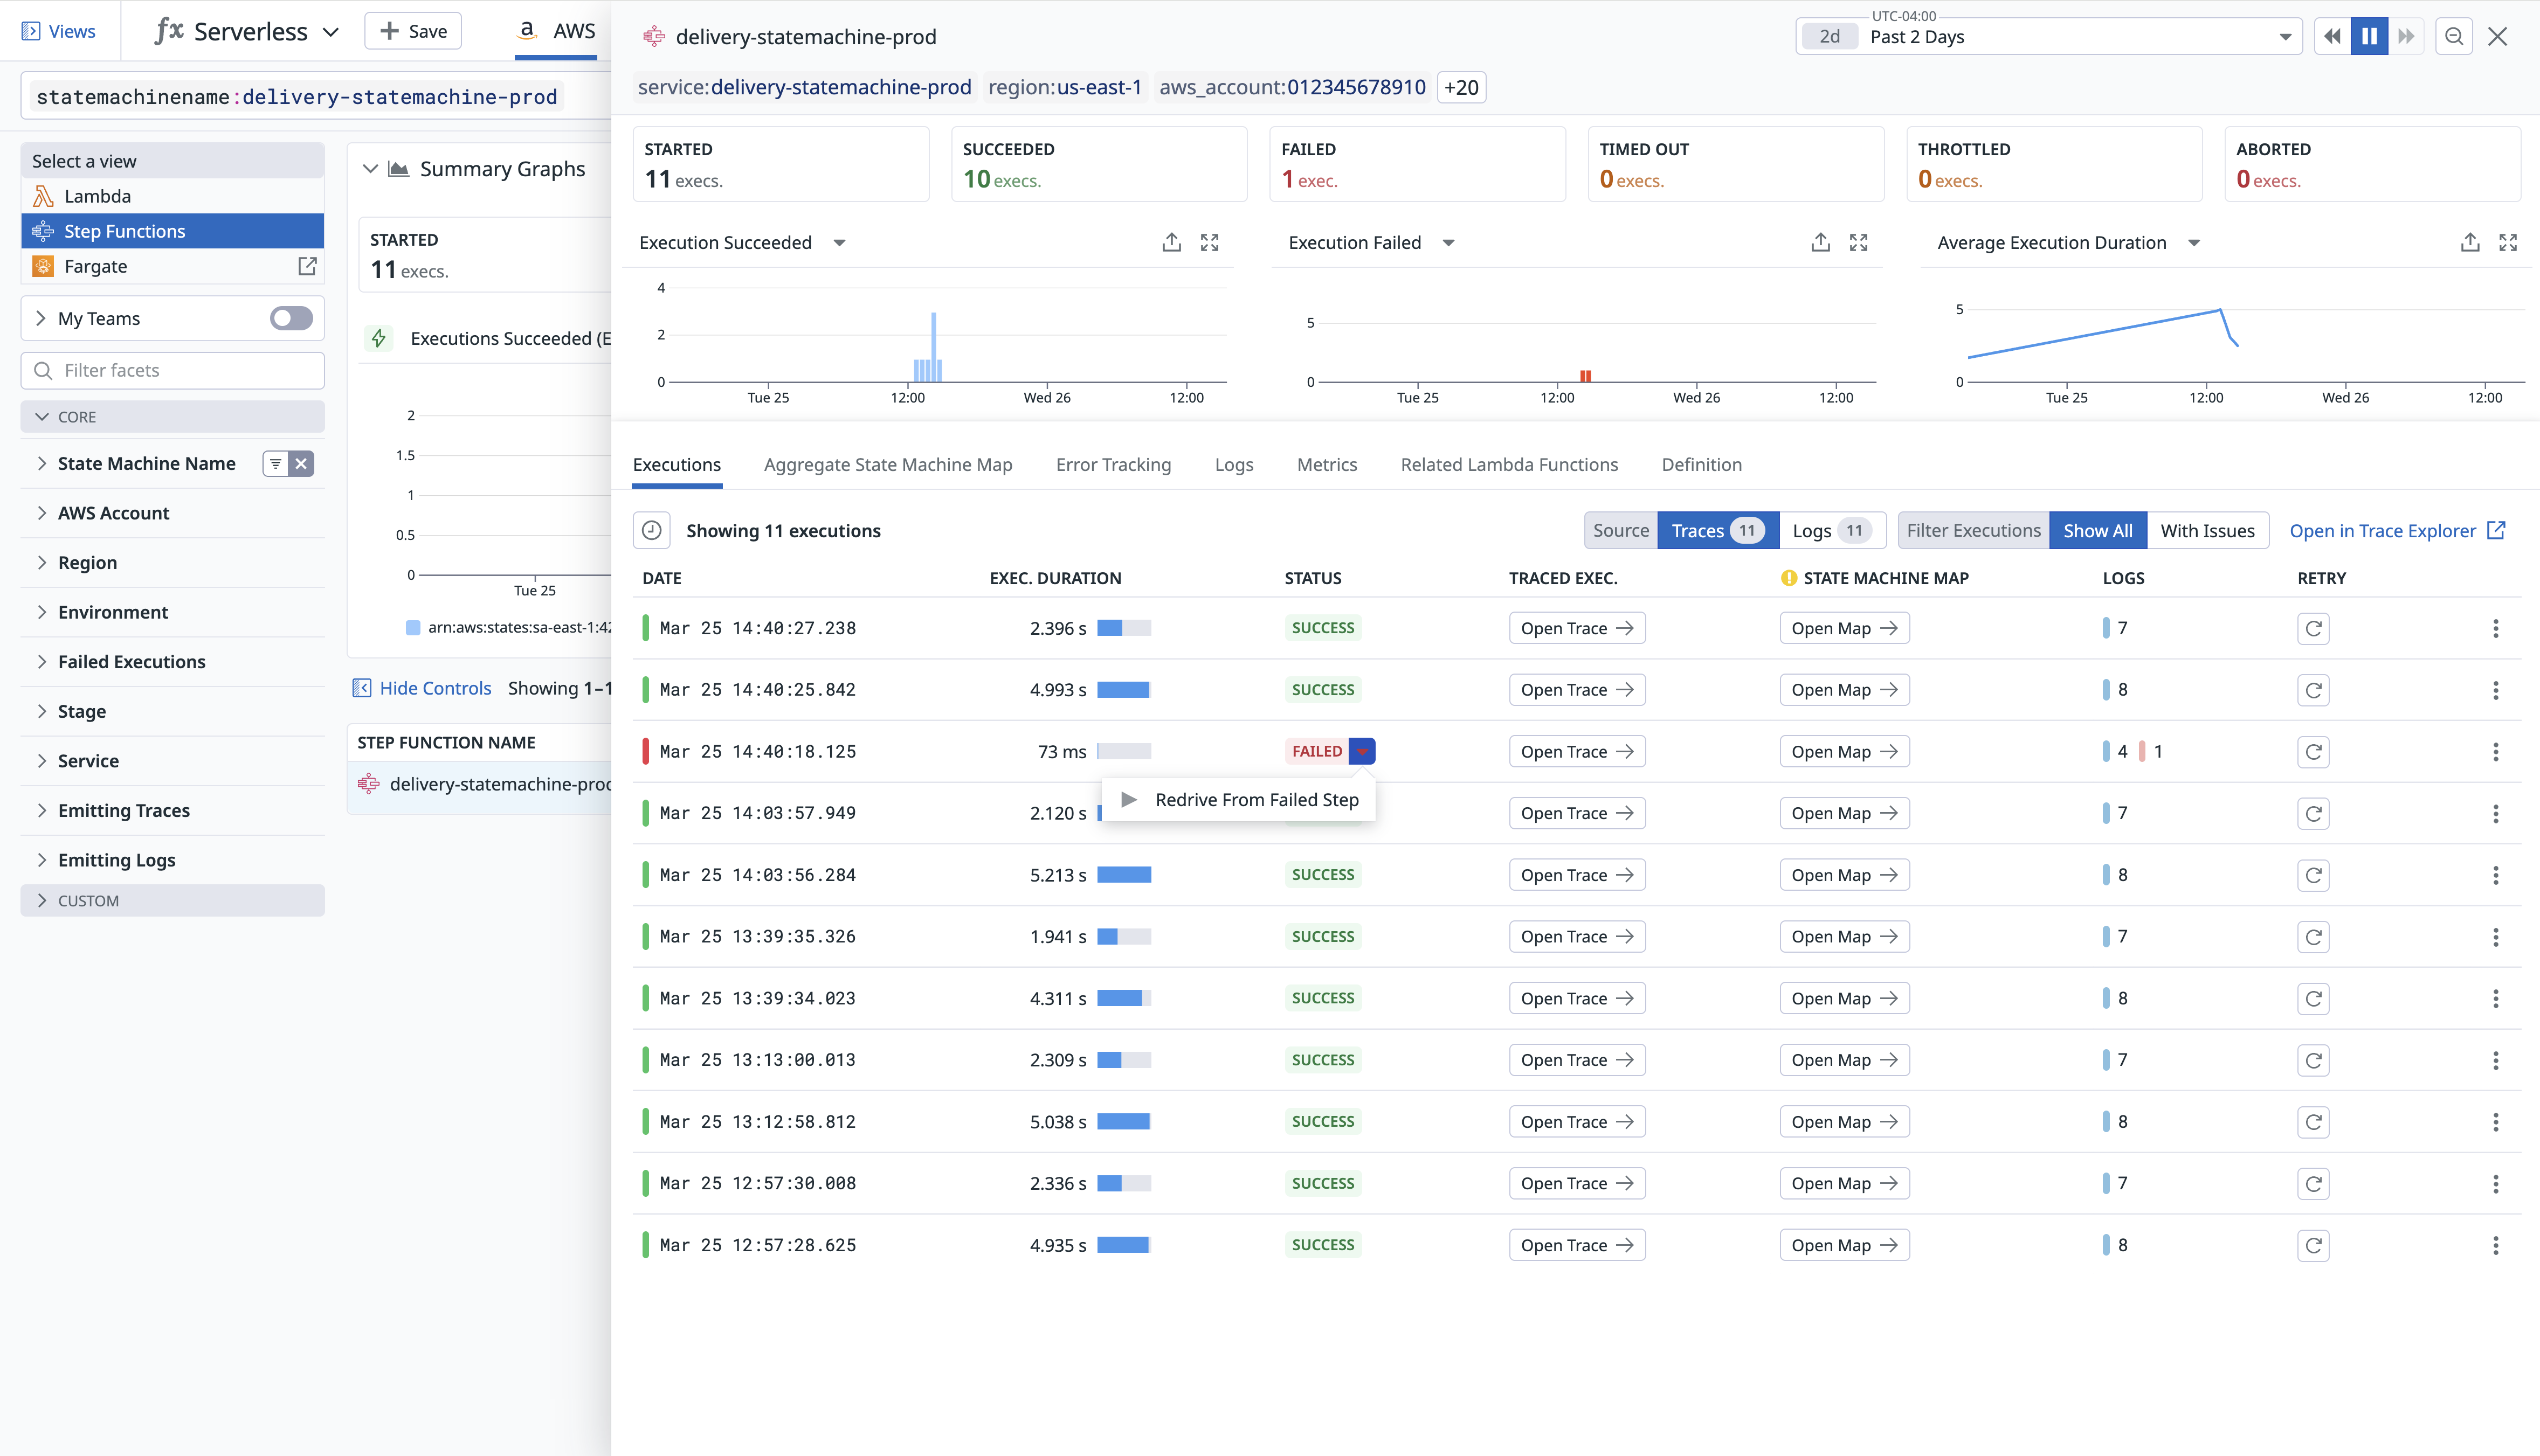The image size is (2540, 1456).
Task: Click the rewind time range icon
Action: 2332,37
